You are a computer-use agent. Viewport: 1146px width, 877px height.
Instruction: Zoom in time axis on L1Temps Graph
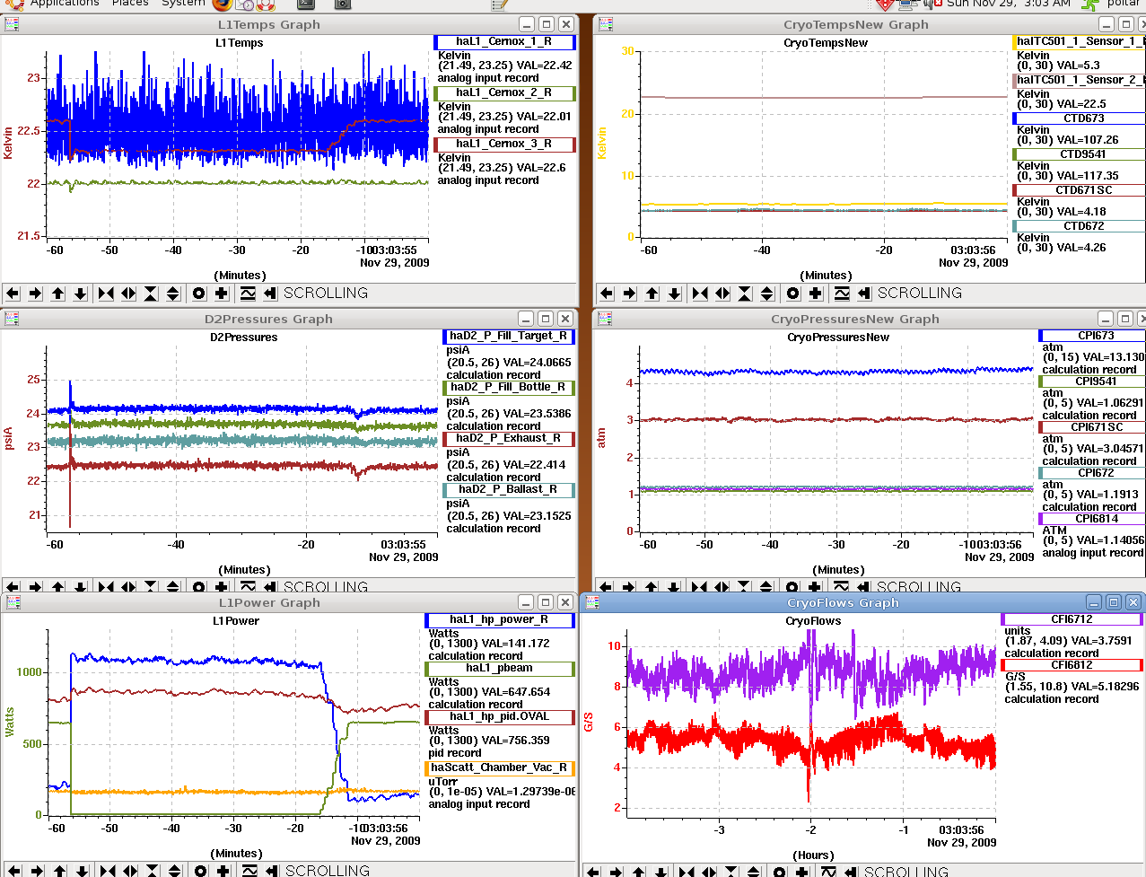coord(106,294)
